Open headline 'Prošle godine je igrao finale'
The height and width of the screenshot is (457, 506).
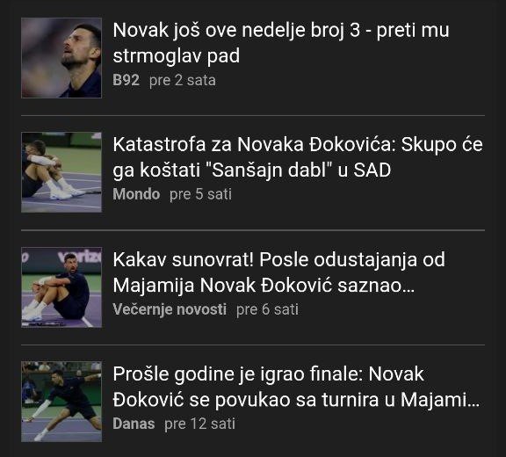[296, 387]
